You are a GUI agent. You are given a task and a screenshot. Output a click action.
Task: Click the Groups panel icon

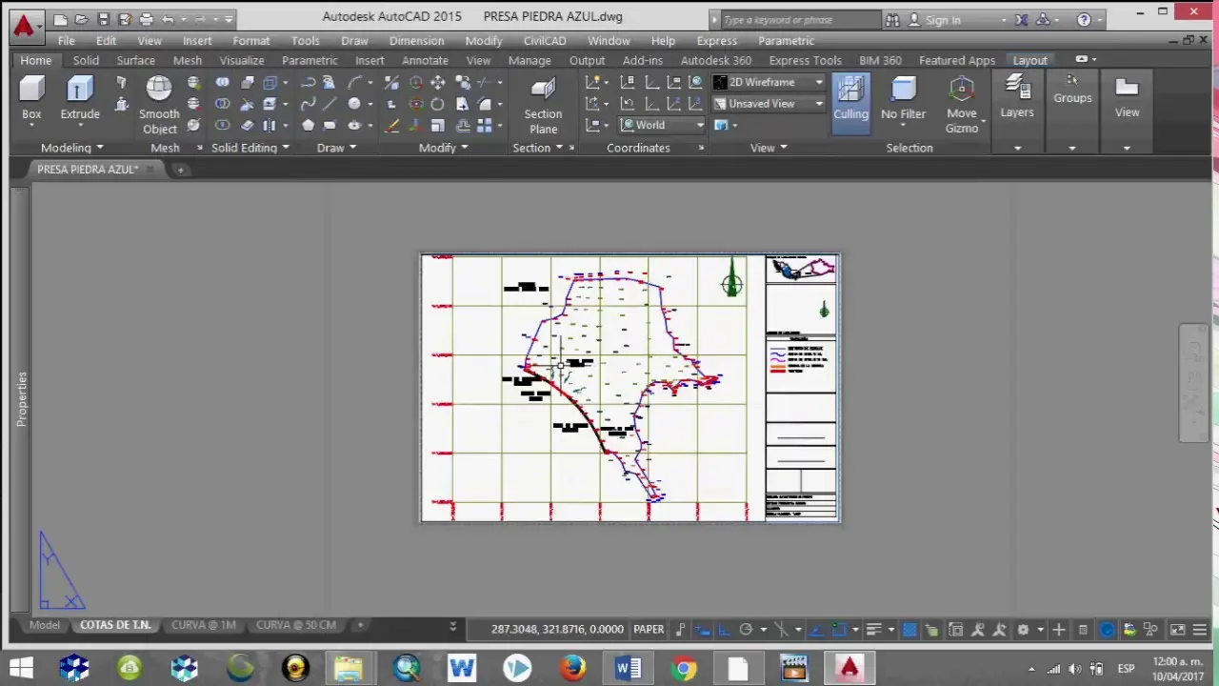(1072, 91)
